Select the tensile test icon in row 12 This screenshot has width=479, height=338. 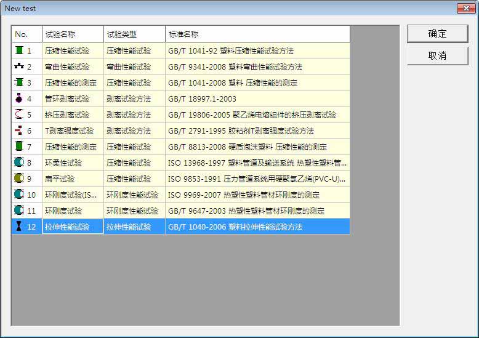(x=19, y=227)
